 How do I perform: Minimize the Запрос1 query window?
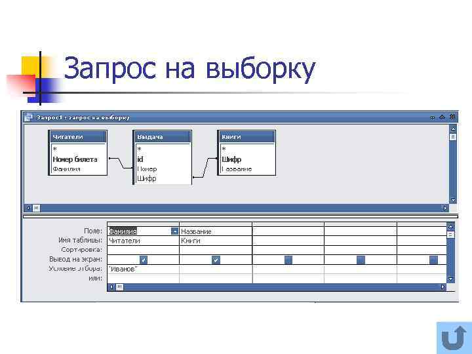432,117
